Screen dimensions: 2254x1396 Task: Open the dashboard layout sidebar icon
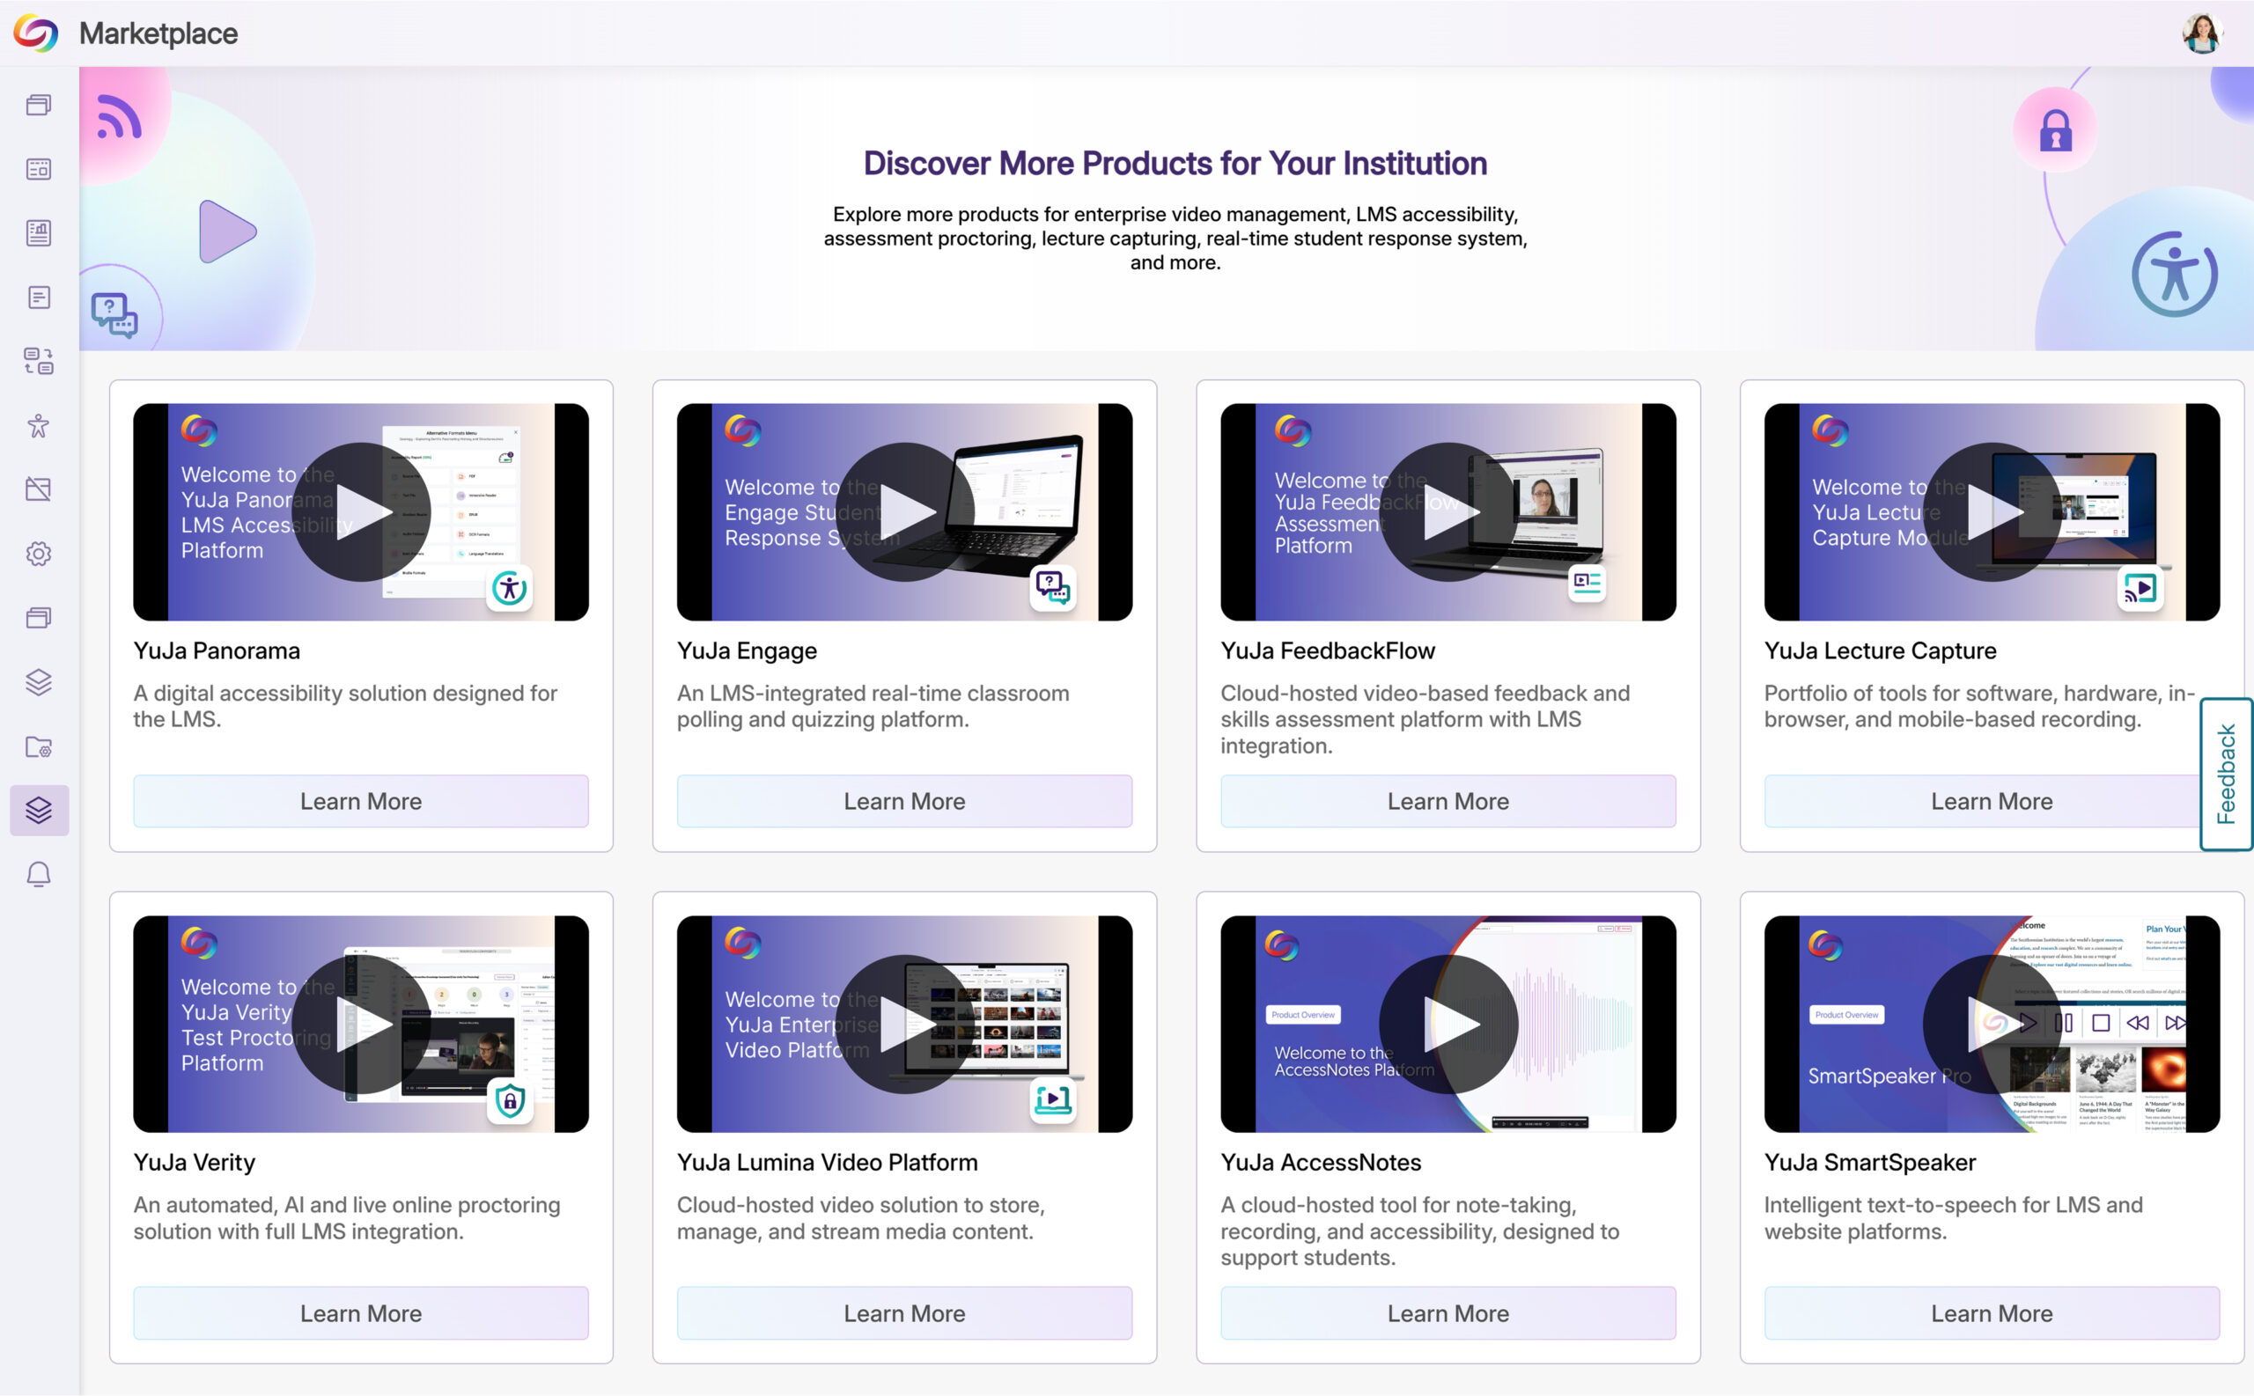click(x=39, y=169)
